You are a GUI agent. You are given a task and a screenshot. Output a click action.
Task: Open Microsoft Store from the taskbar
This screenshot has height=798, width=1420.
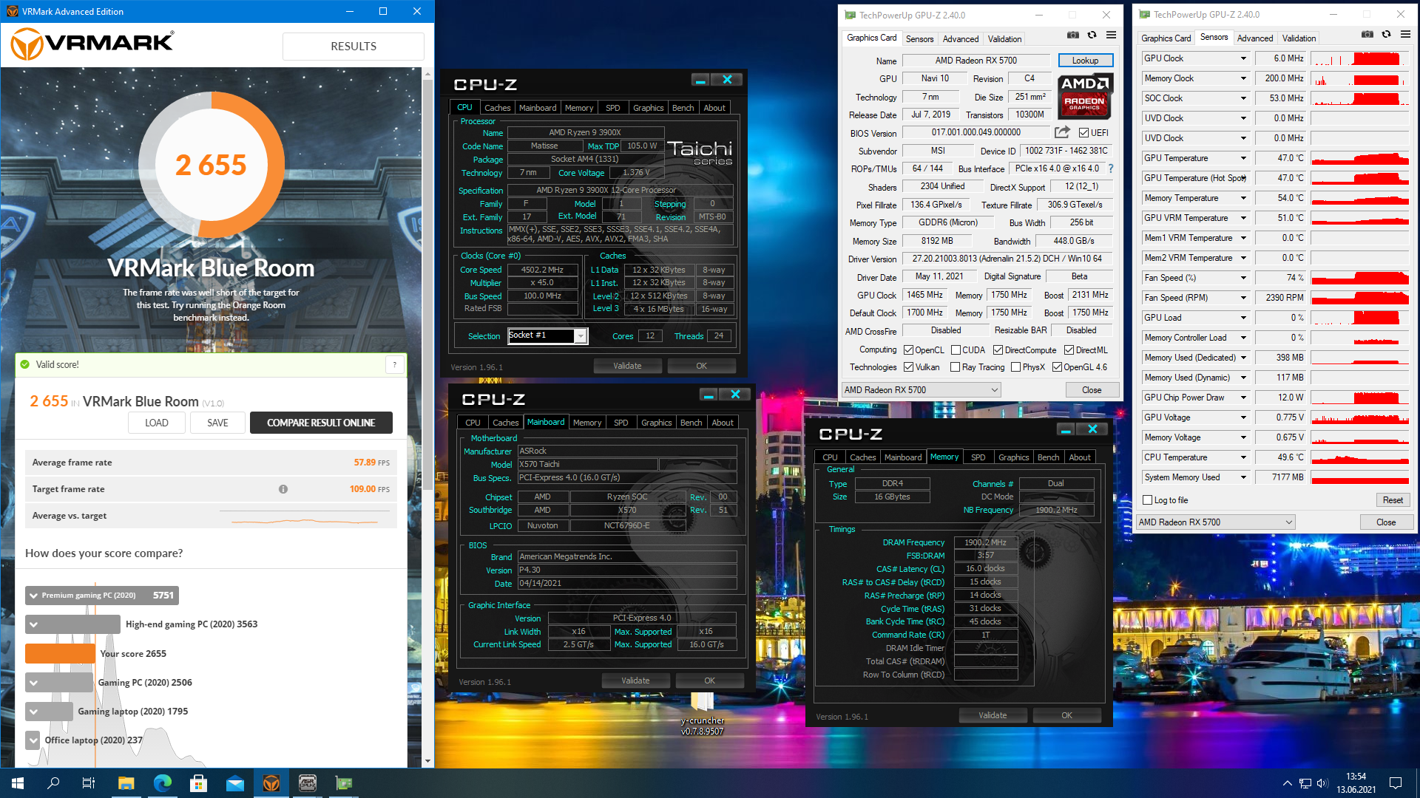198,783
